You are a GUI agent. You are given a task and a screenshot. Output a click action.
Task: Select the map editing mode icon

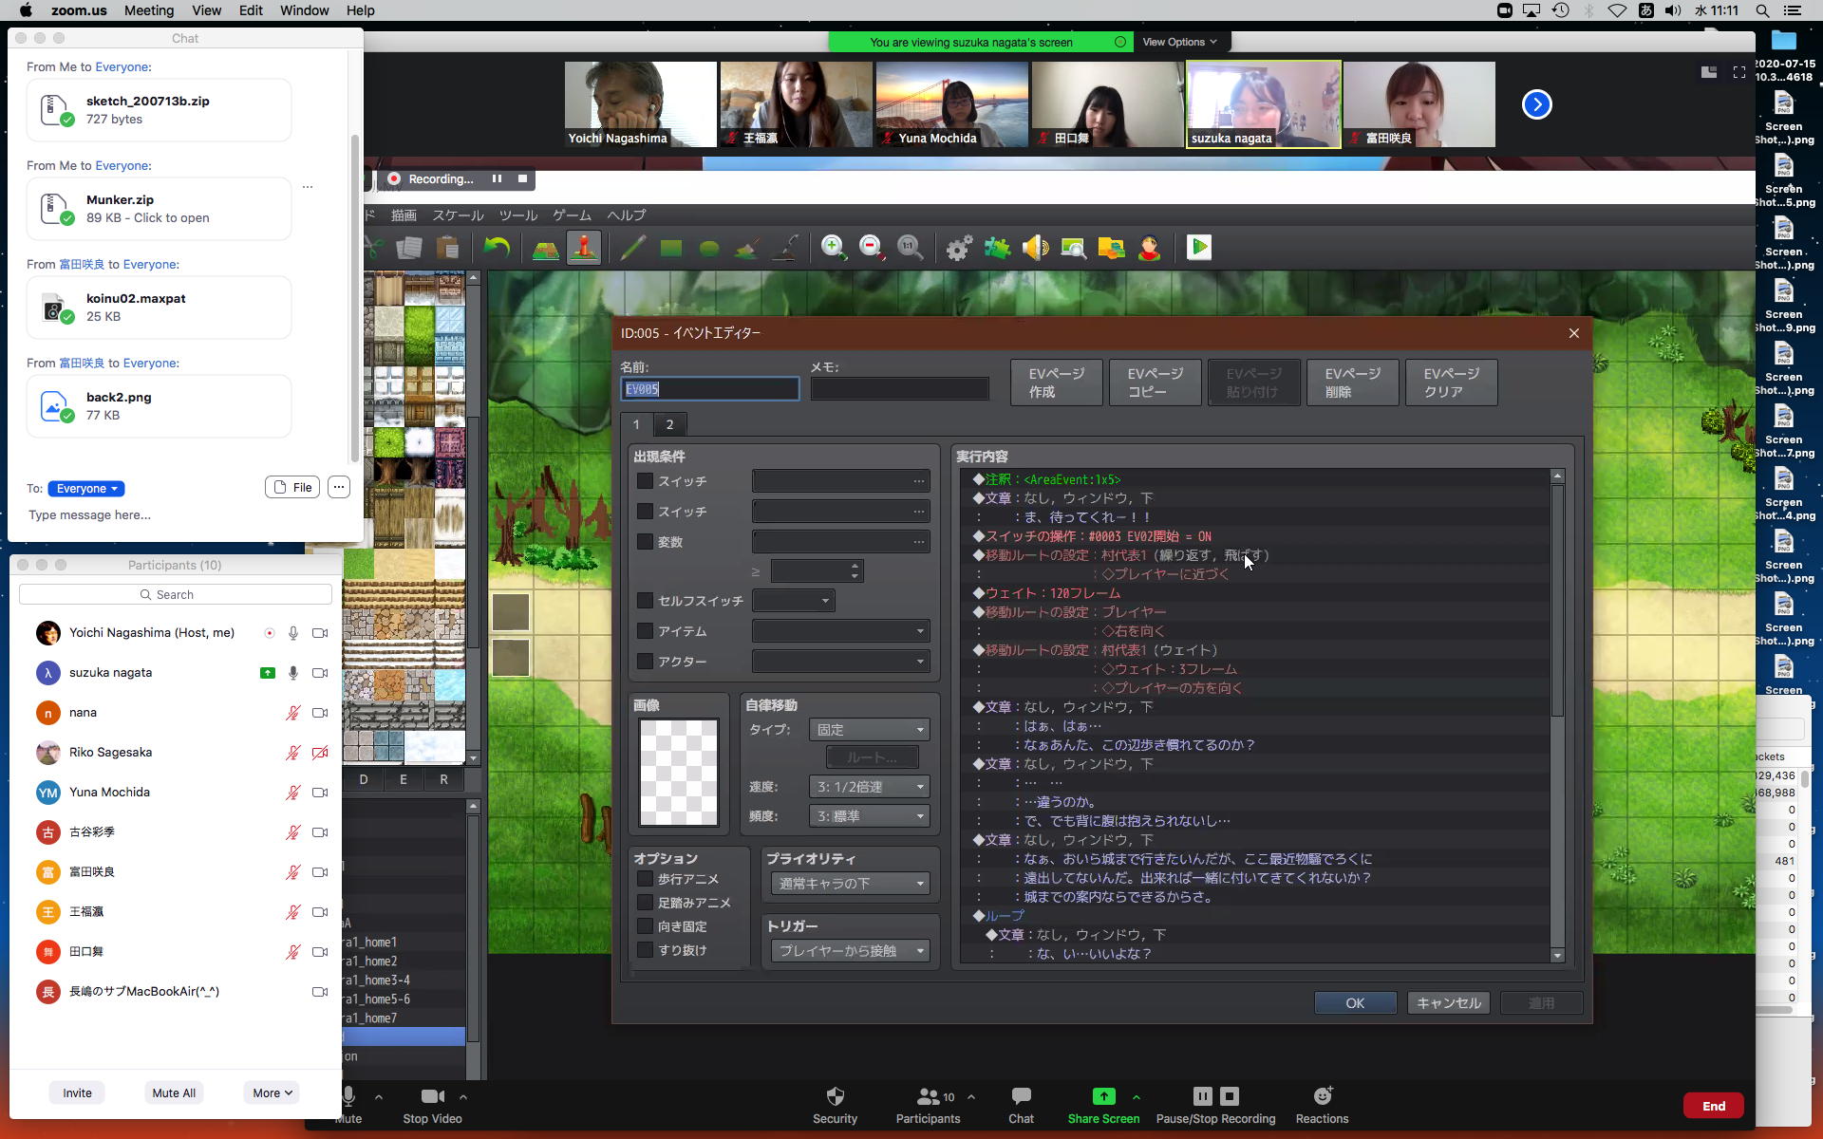pyautogui.click(x=546, y=248)
